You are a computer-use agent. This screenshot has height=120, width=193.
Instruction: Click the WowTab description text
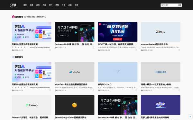click(75, 88)
